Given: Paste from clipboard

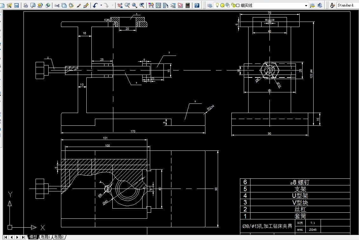Looking at the screenshot, I should [71, 5].
